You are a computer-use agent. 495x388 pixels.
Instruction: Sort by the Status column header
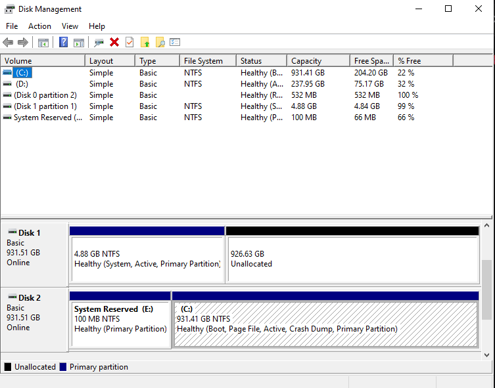[x=262, y=61]
